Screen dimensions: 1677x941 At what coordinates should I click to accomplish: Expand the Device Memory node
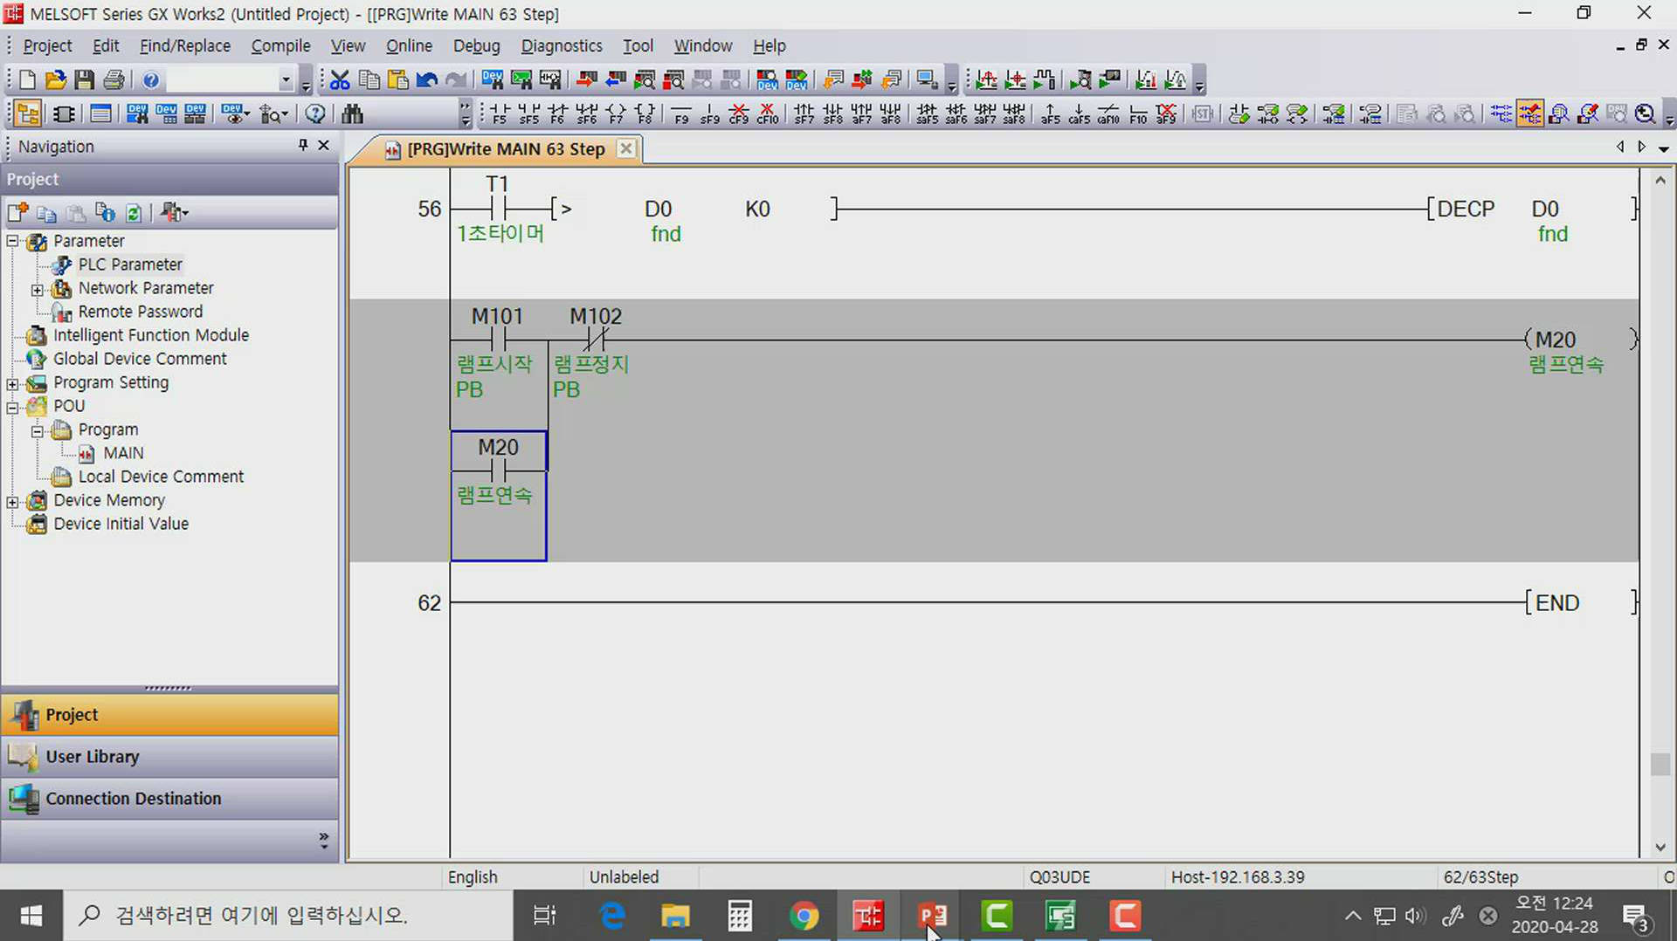(12, 501)
